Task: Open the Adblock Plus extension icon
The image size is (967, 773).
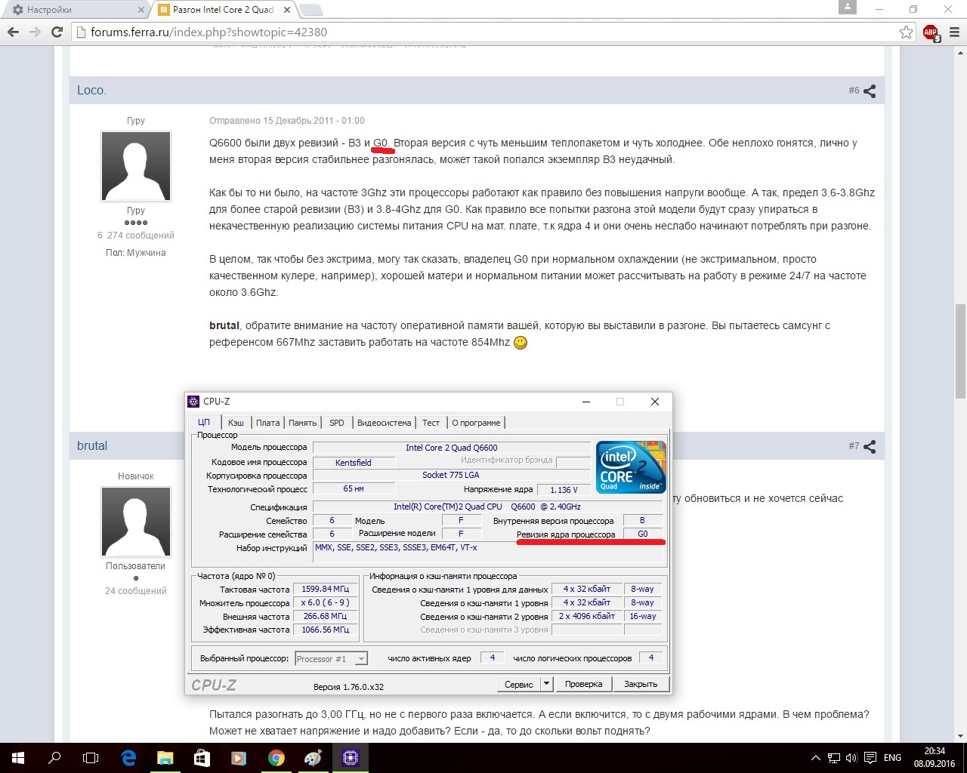Action: [x=931, y=32]
